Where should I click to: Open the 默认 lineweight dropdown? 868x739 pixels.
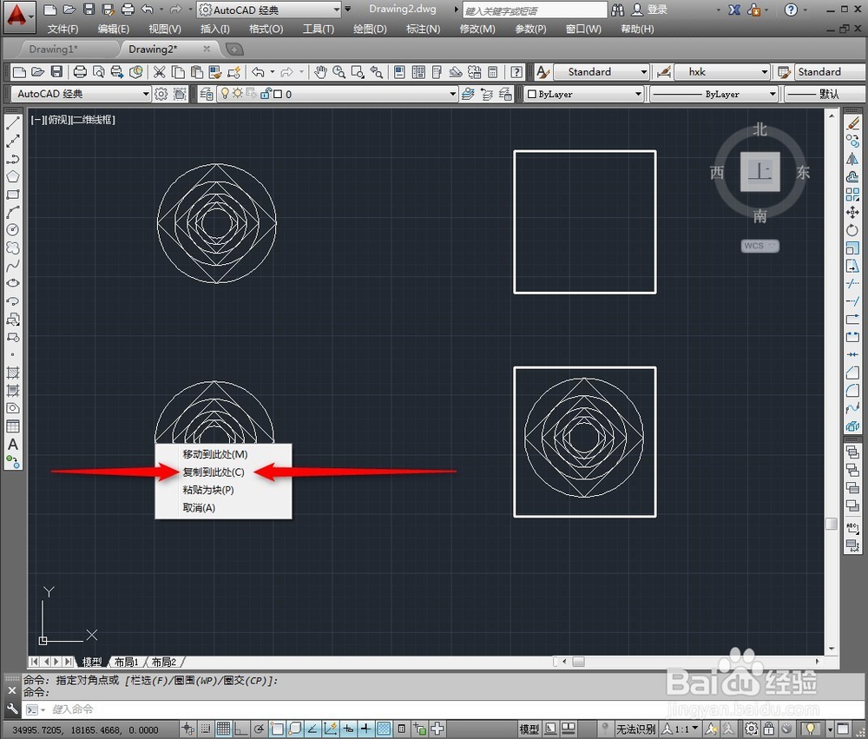(825, 94)
